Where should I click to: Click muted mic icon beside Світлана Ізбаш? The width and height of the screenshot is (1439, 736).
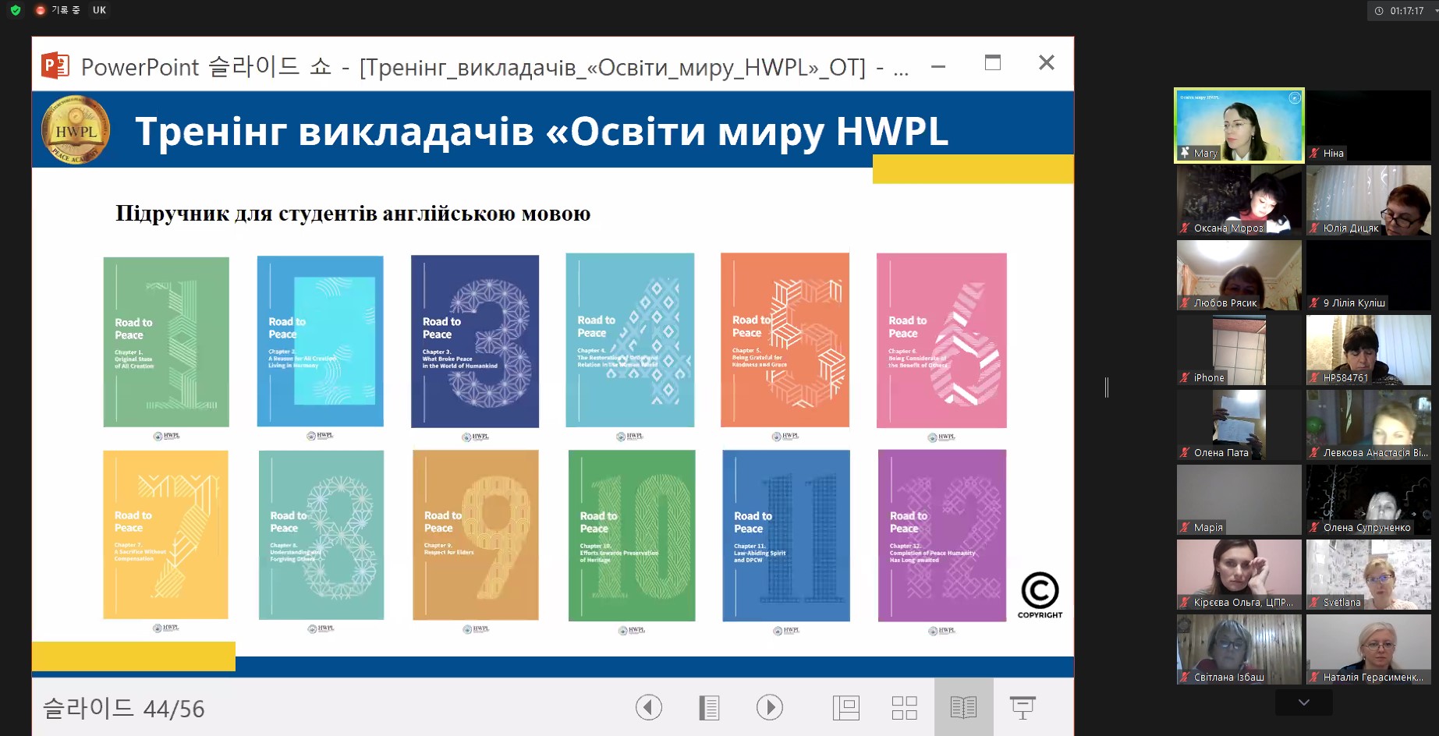click(1186, 677)
